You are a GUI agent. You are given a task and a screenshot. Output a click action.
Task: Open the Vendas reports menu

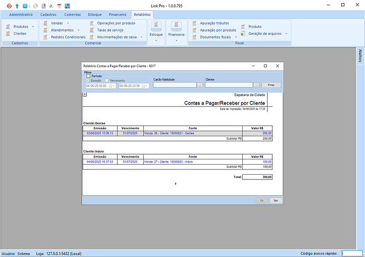[57, 24]
